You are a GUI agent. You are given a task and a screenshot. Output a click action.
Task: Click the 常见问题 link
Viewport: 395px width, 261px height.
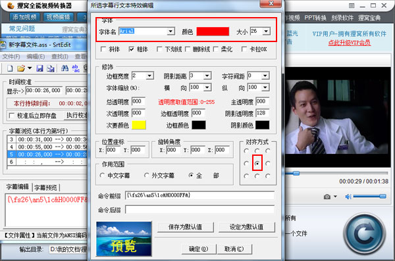click(22, 29)
